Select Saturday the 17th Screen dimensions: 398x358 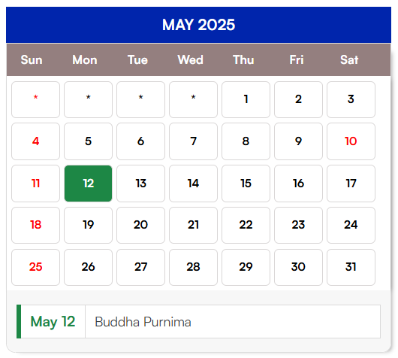coord(351,184)
